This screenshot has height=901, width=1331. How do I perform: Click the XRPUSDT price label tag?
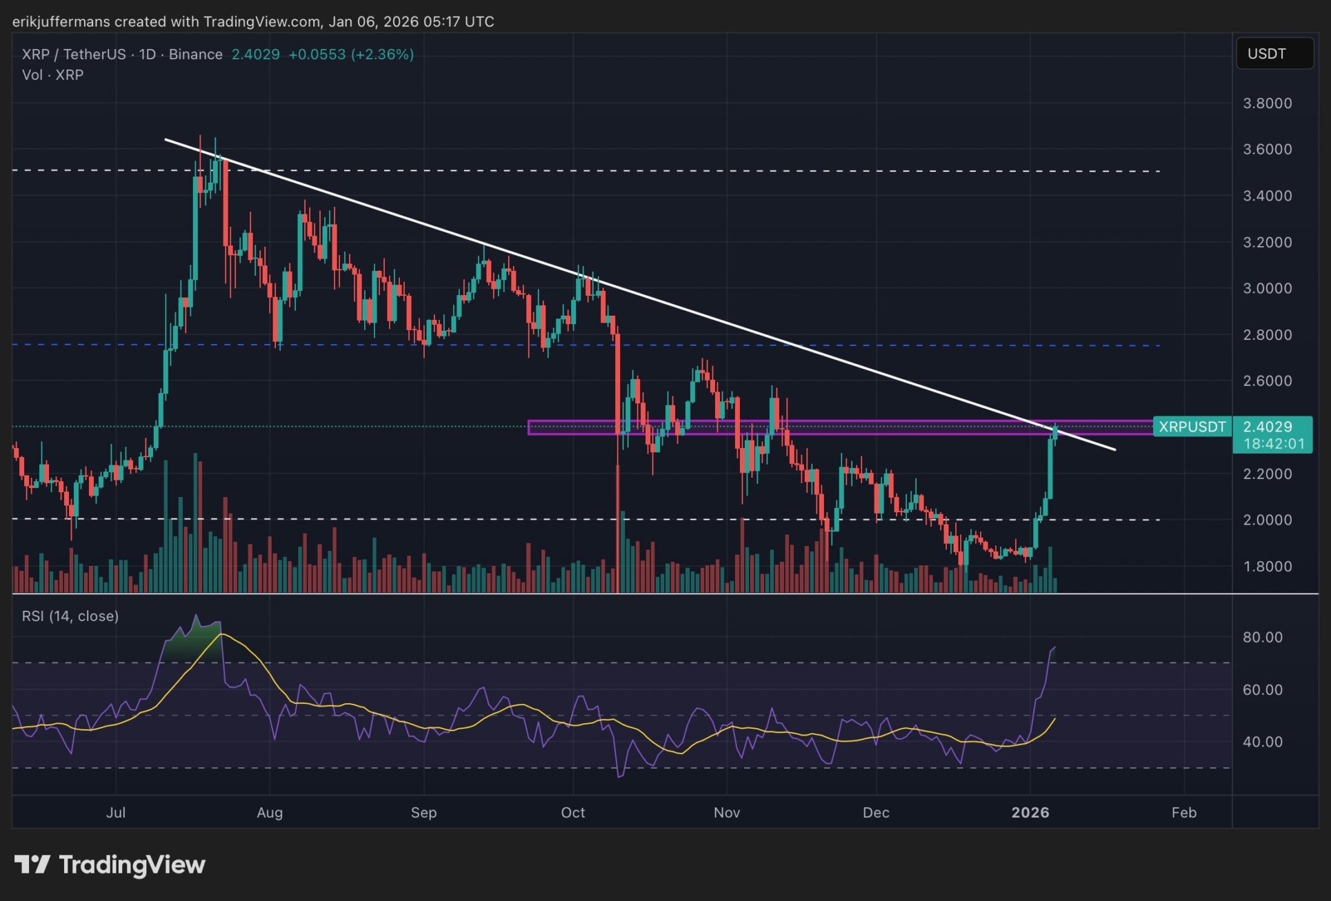click(x=1192, y=427)
